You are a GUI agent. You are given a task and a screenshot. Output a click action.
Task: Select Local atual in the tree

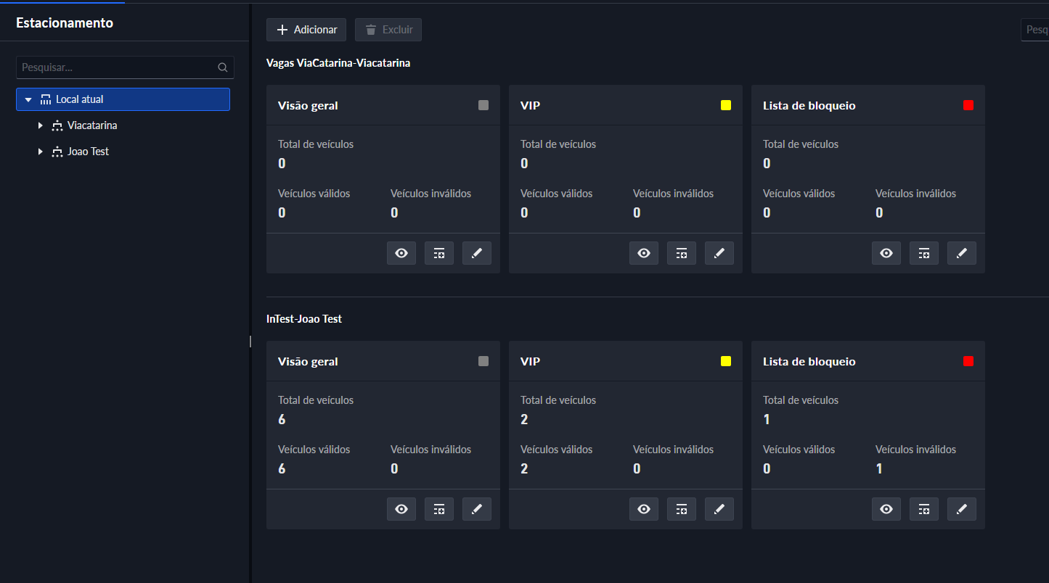80,99
